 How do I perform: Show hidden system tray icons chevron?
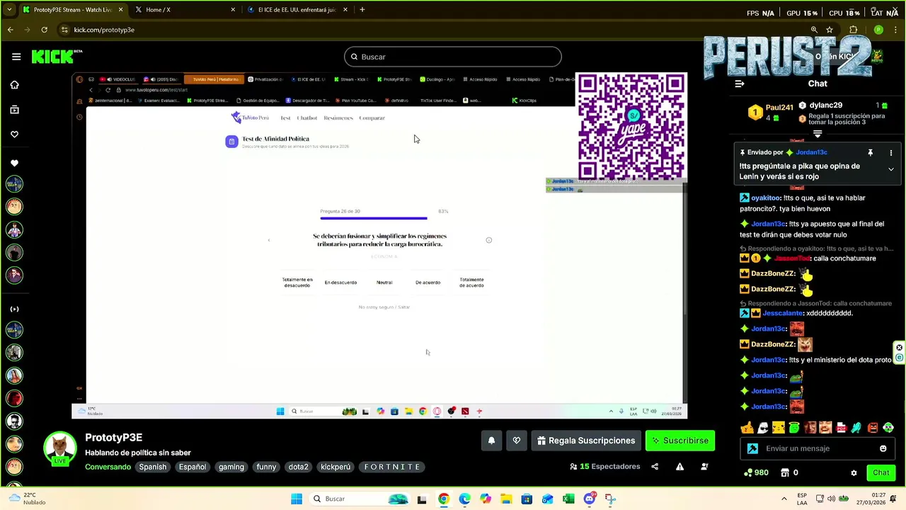click(x=784, y=499)
